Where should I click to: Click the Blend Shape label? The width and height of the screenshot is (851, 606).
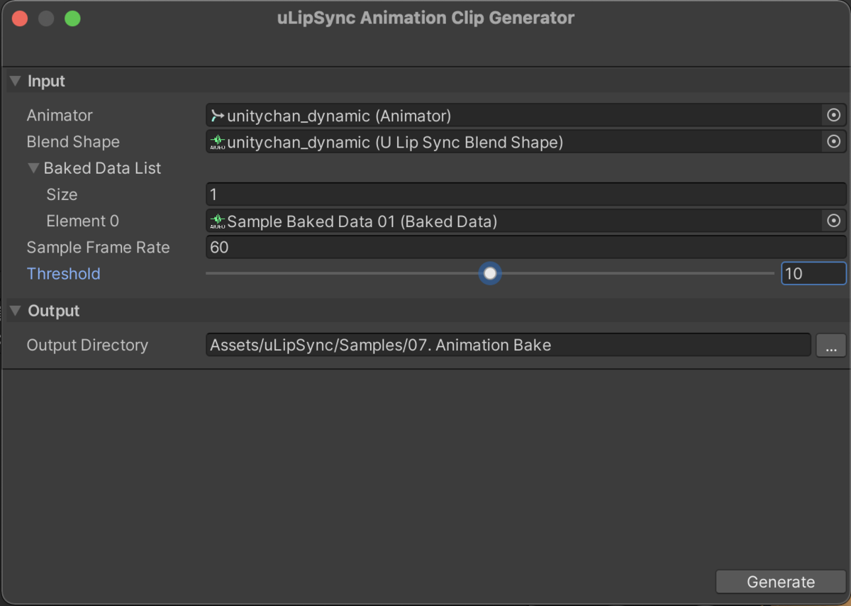click(73, 142)
